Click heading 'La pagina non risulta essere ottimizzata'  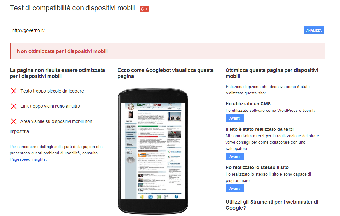click(57, 73)
